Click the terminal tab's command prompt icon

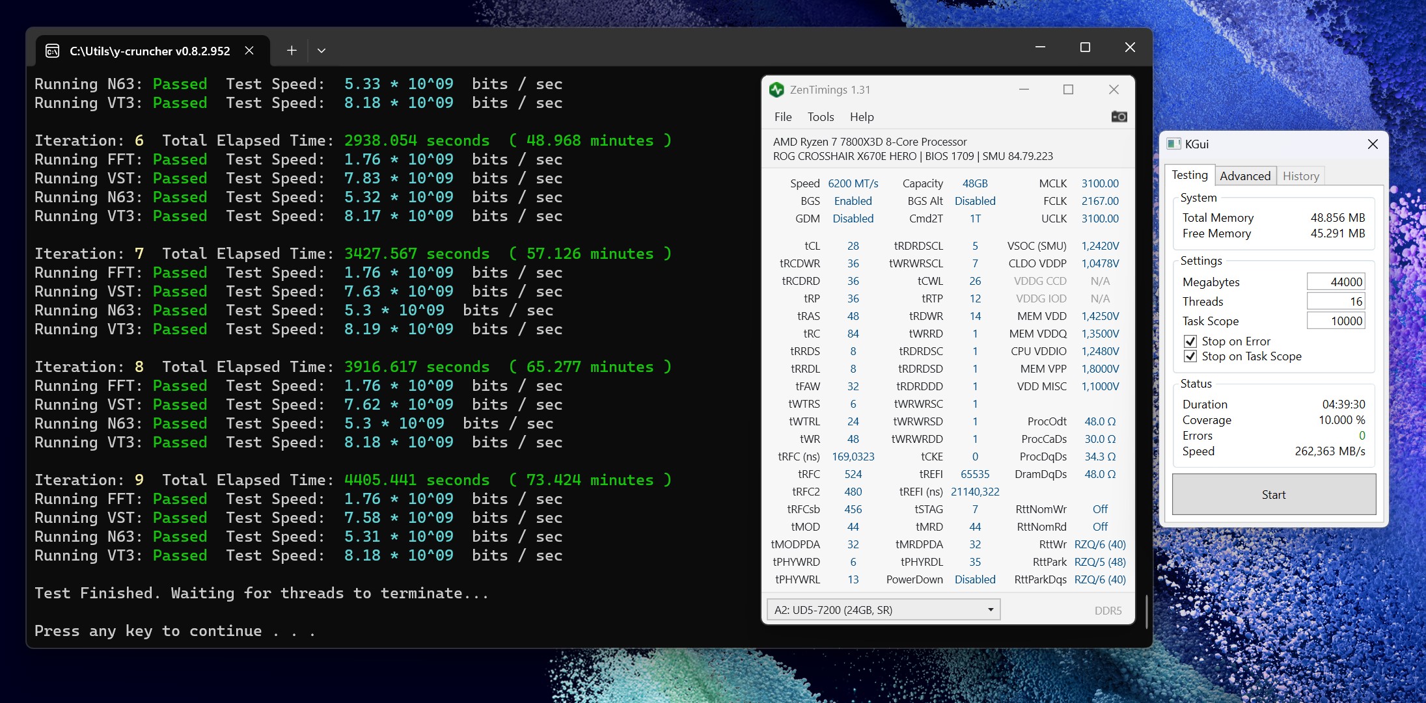(53, 51)
